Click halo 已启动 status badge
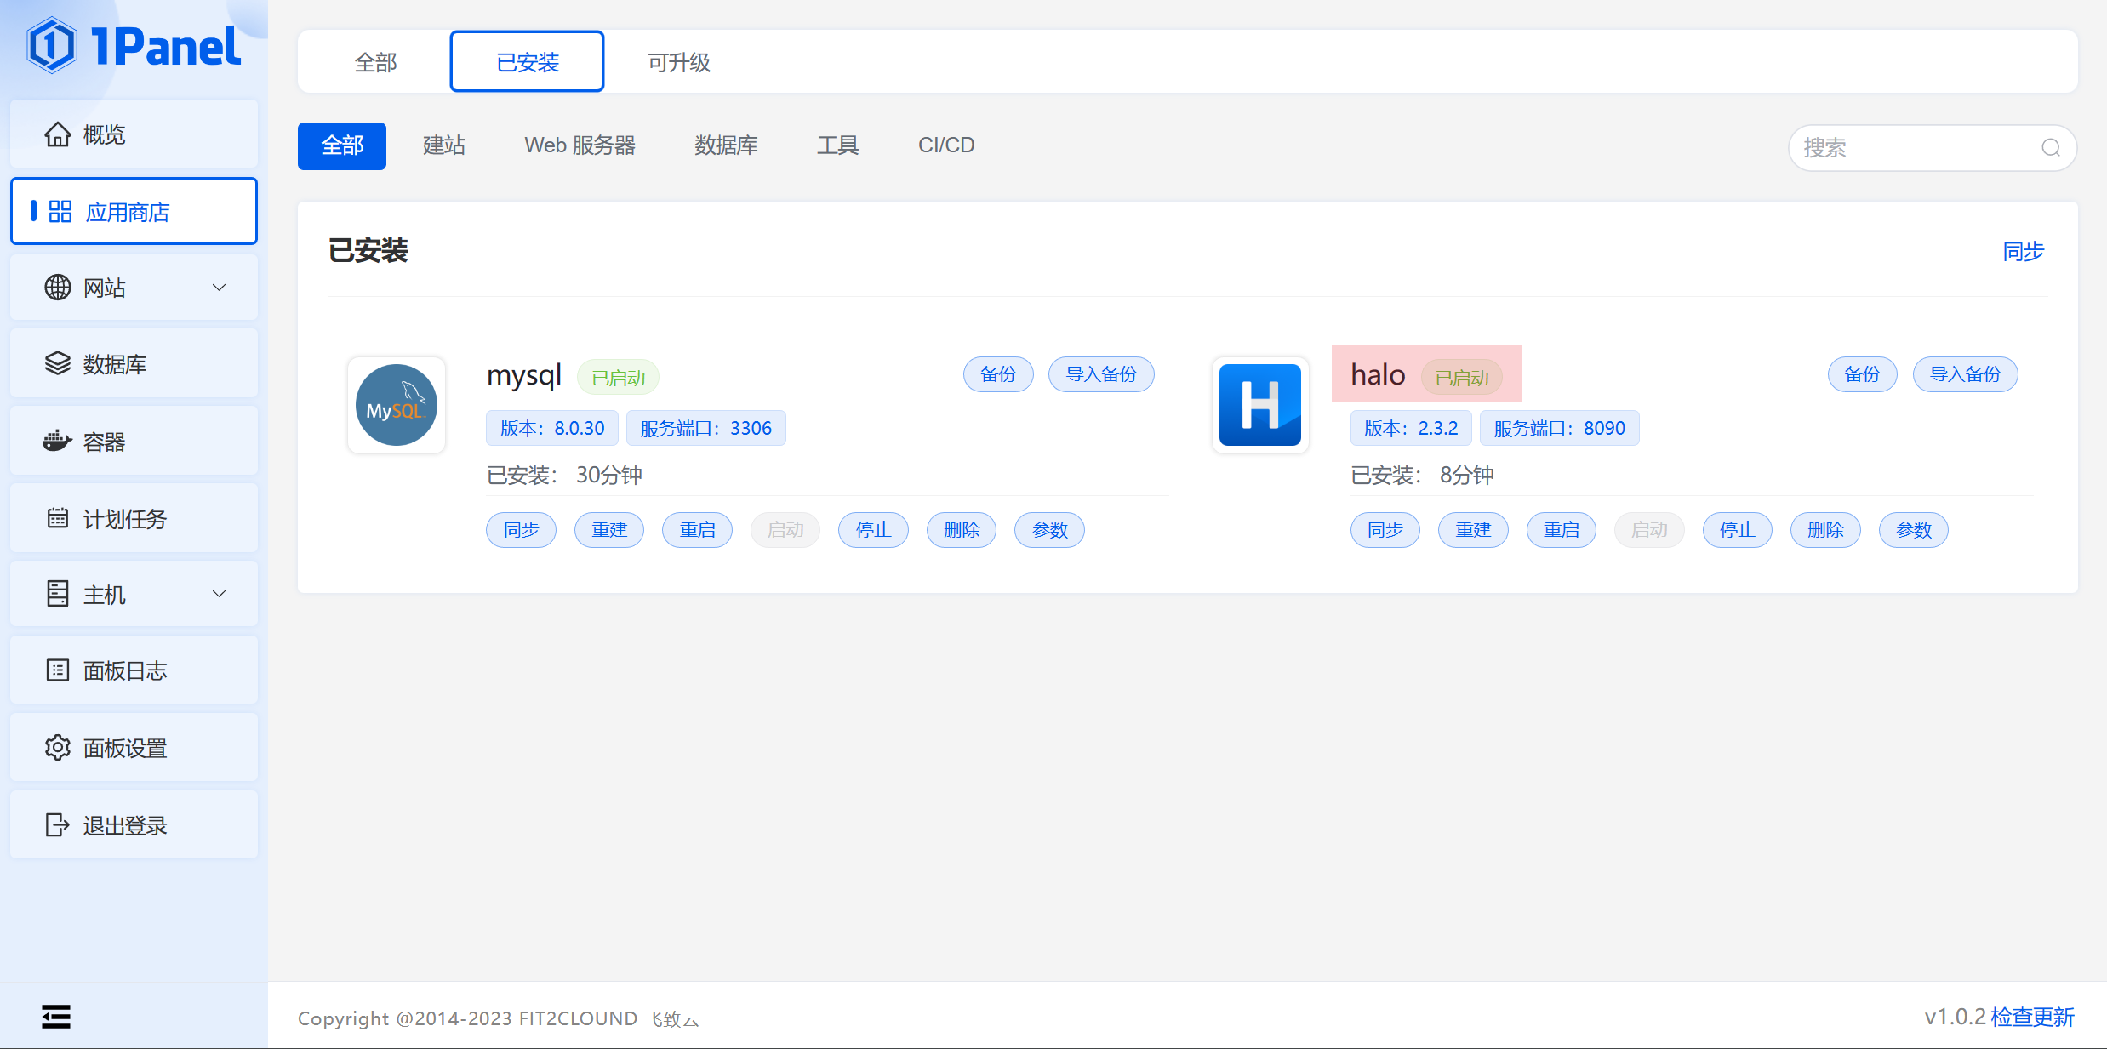 tap(1462, 378)
